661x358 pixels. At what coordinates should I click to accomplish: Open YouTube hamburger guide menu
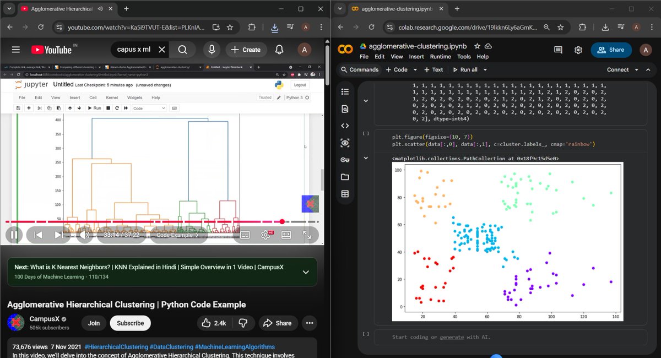(16, 50)
